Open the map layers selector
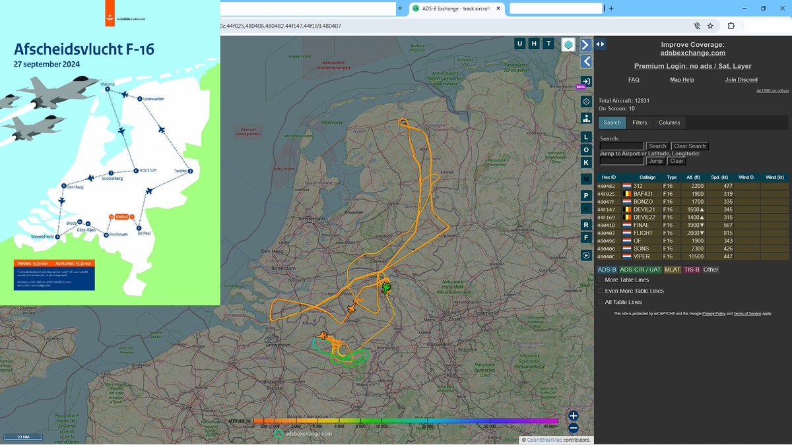The width and height of the screenshot is (792, 445). (x=568, y=44)
